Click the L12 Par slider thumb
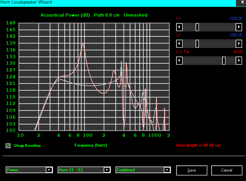 click(224, 60)
